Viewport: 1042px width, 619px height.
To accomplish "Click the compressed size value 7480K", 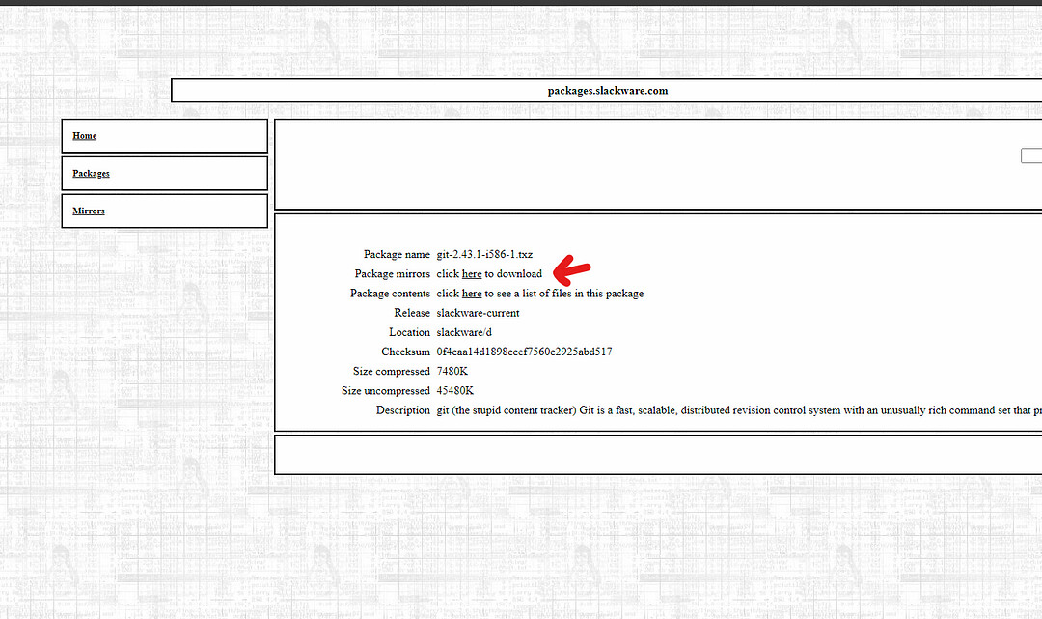I will click(x=452, y=372).
